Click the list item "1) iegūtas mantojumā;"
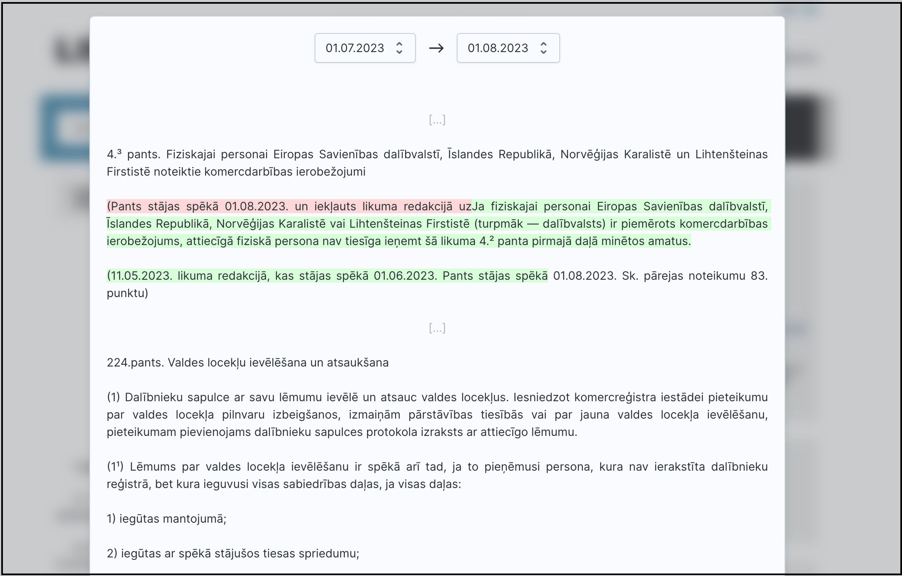 coord(167,519)
